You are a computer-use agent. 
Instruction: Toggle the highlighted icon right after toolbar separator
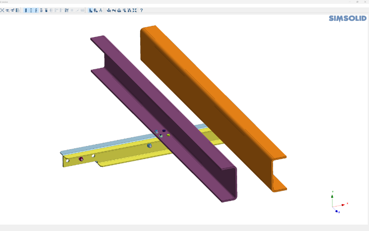point(90,10)
